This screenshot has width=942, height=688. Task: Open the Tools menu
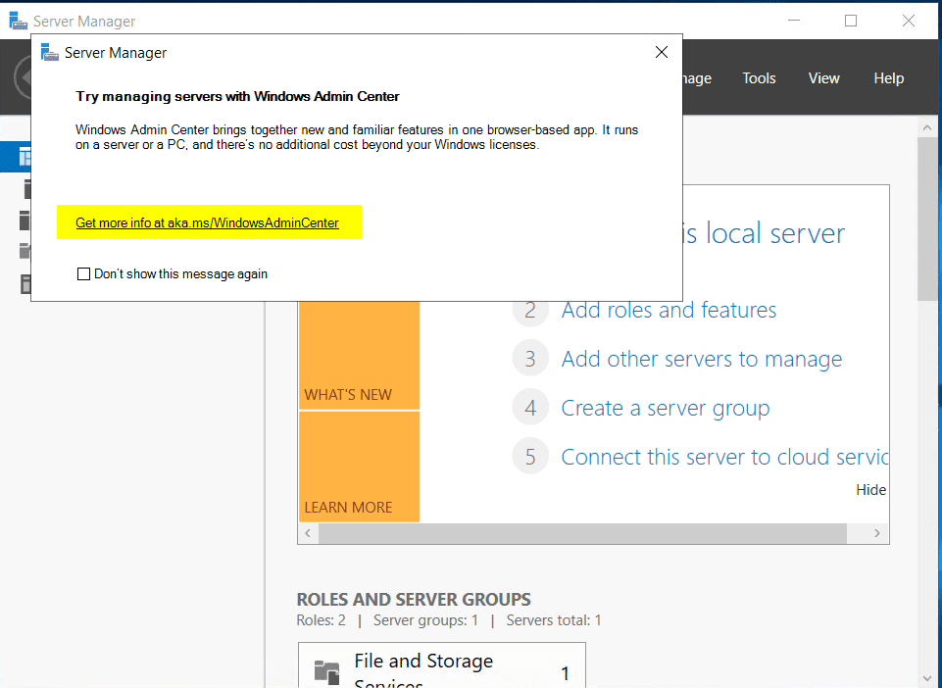click(759, 78)
